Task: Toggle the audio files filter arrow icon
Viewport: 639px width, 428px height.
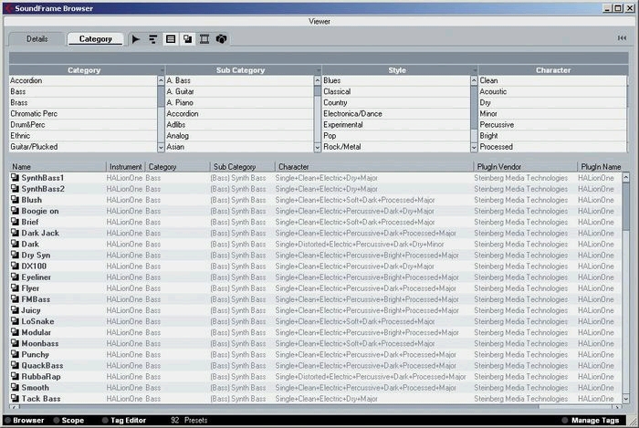Action: click(136, 39)
